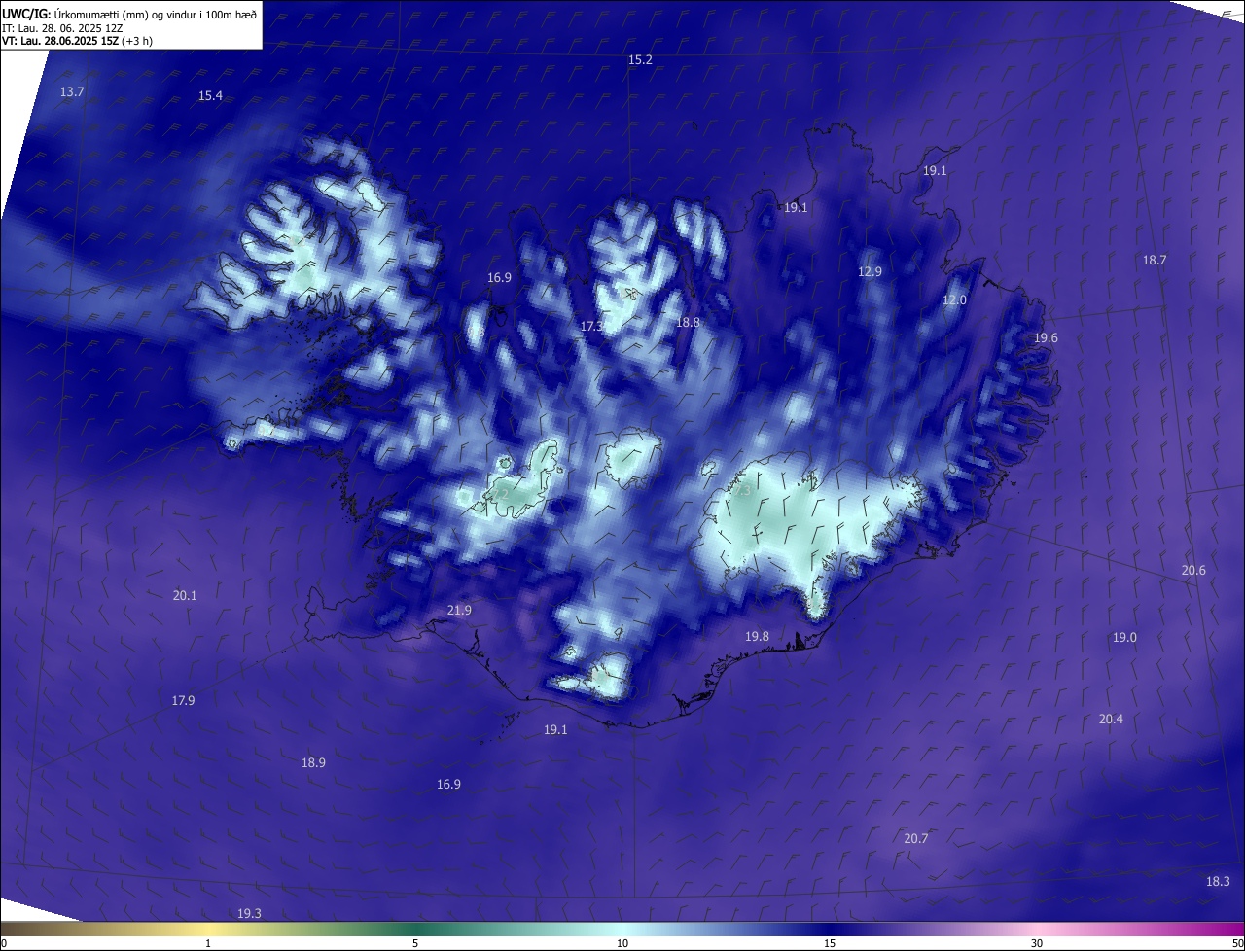Screen dimensions: 1245x951
Task: Click the 18.8 value label on the map
Action: point(688,322)
